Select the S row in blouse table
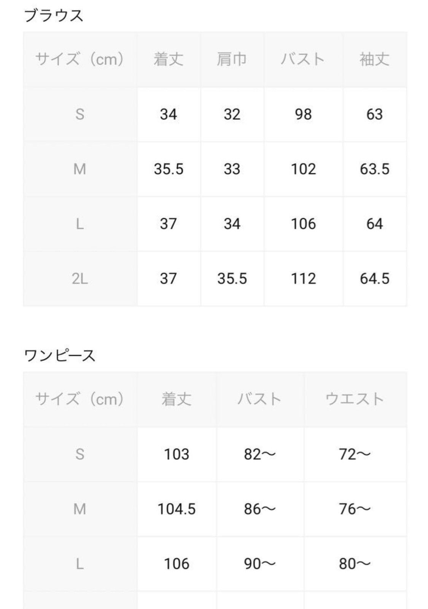Image resolution: width=428 pixels, height=609 pixels. tap(215, 114)
